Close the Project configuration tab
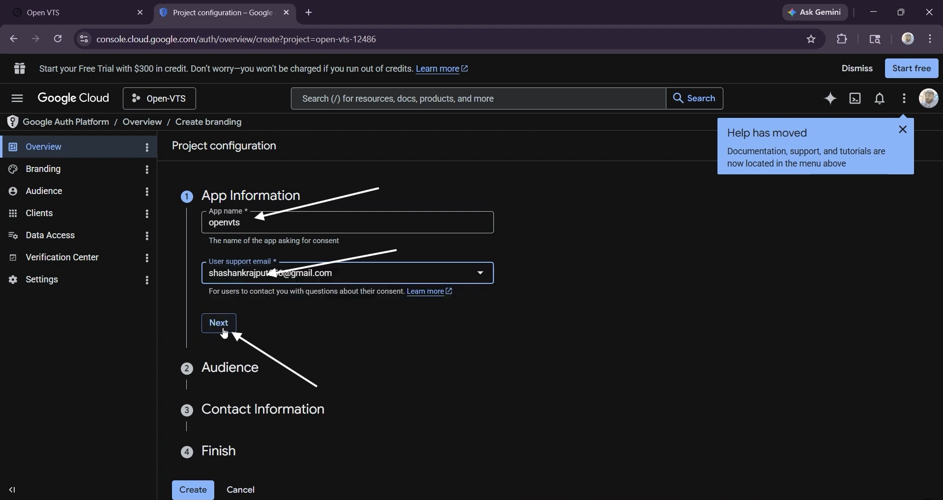 point(286,13)
